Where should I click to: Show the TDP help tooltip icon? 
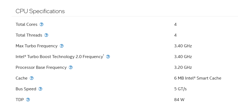pos(28,100)
